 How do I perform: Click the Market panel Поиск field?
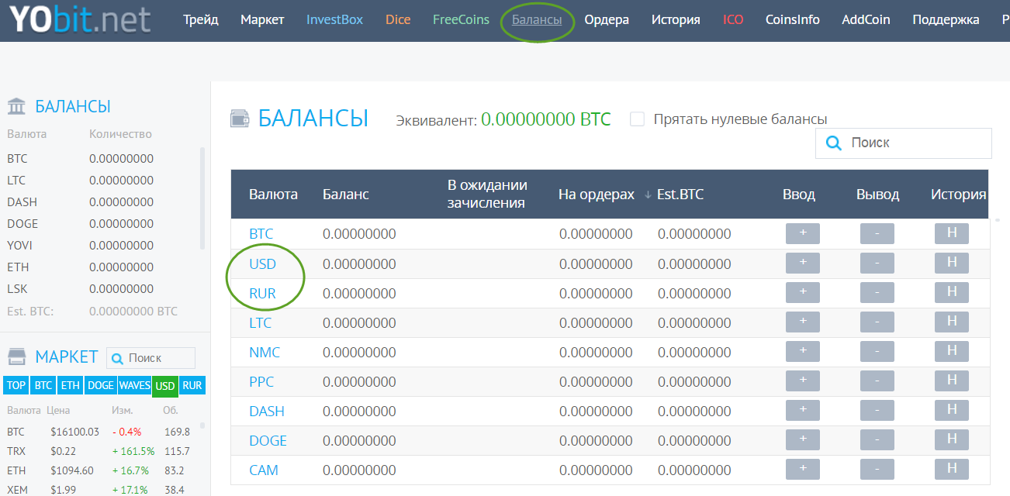click(151, 358)
